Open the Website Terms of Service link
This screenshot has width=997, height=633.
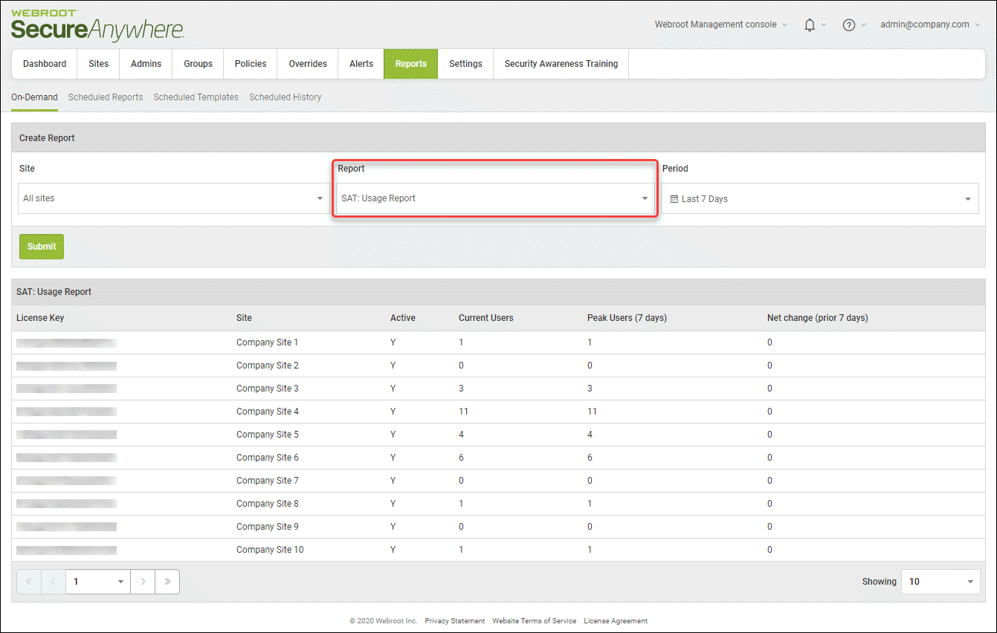click(535, 621)
